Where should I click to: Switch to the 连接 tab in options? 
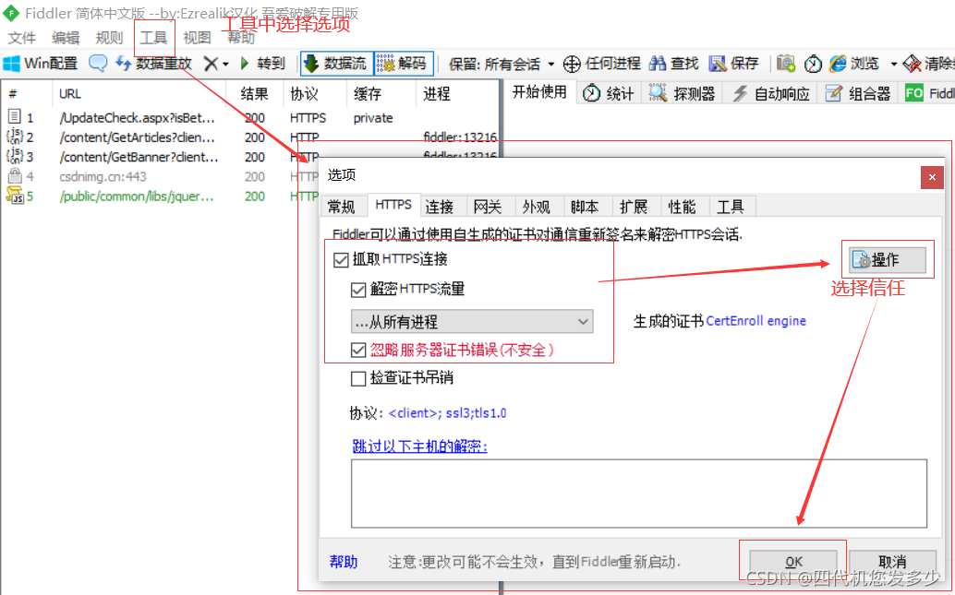(x=441, y=206)
